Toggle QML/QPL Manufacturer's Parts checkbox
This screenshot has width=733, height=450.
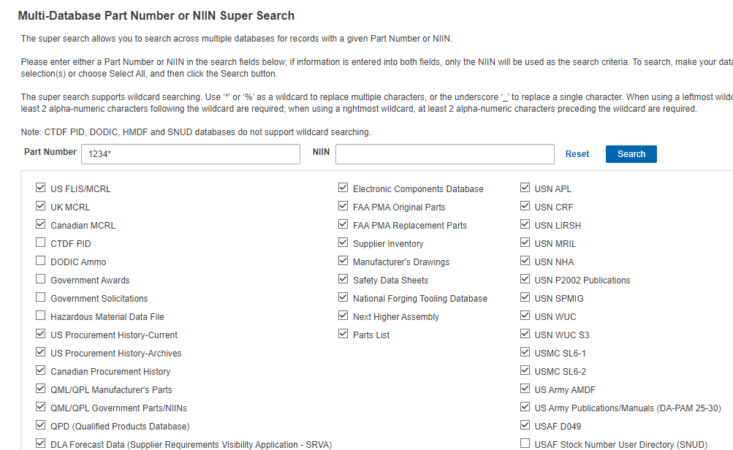41,389
